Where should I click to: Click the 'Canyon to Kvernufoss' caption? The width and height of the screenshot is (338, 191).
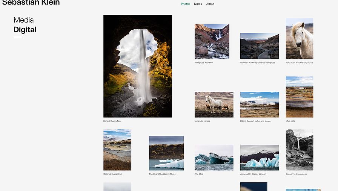[296, 174]
